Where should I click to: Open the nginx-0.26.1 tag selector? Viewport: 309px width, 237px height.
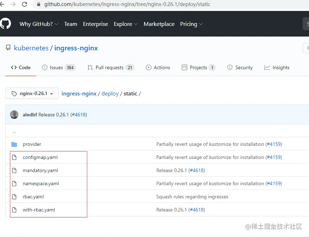click(32, 93)
